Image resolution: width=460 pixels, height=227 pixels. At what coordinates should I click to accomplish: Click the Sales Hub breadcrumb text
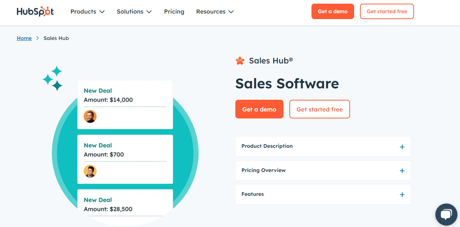(x=56, y=38)
